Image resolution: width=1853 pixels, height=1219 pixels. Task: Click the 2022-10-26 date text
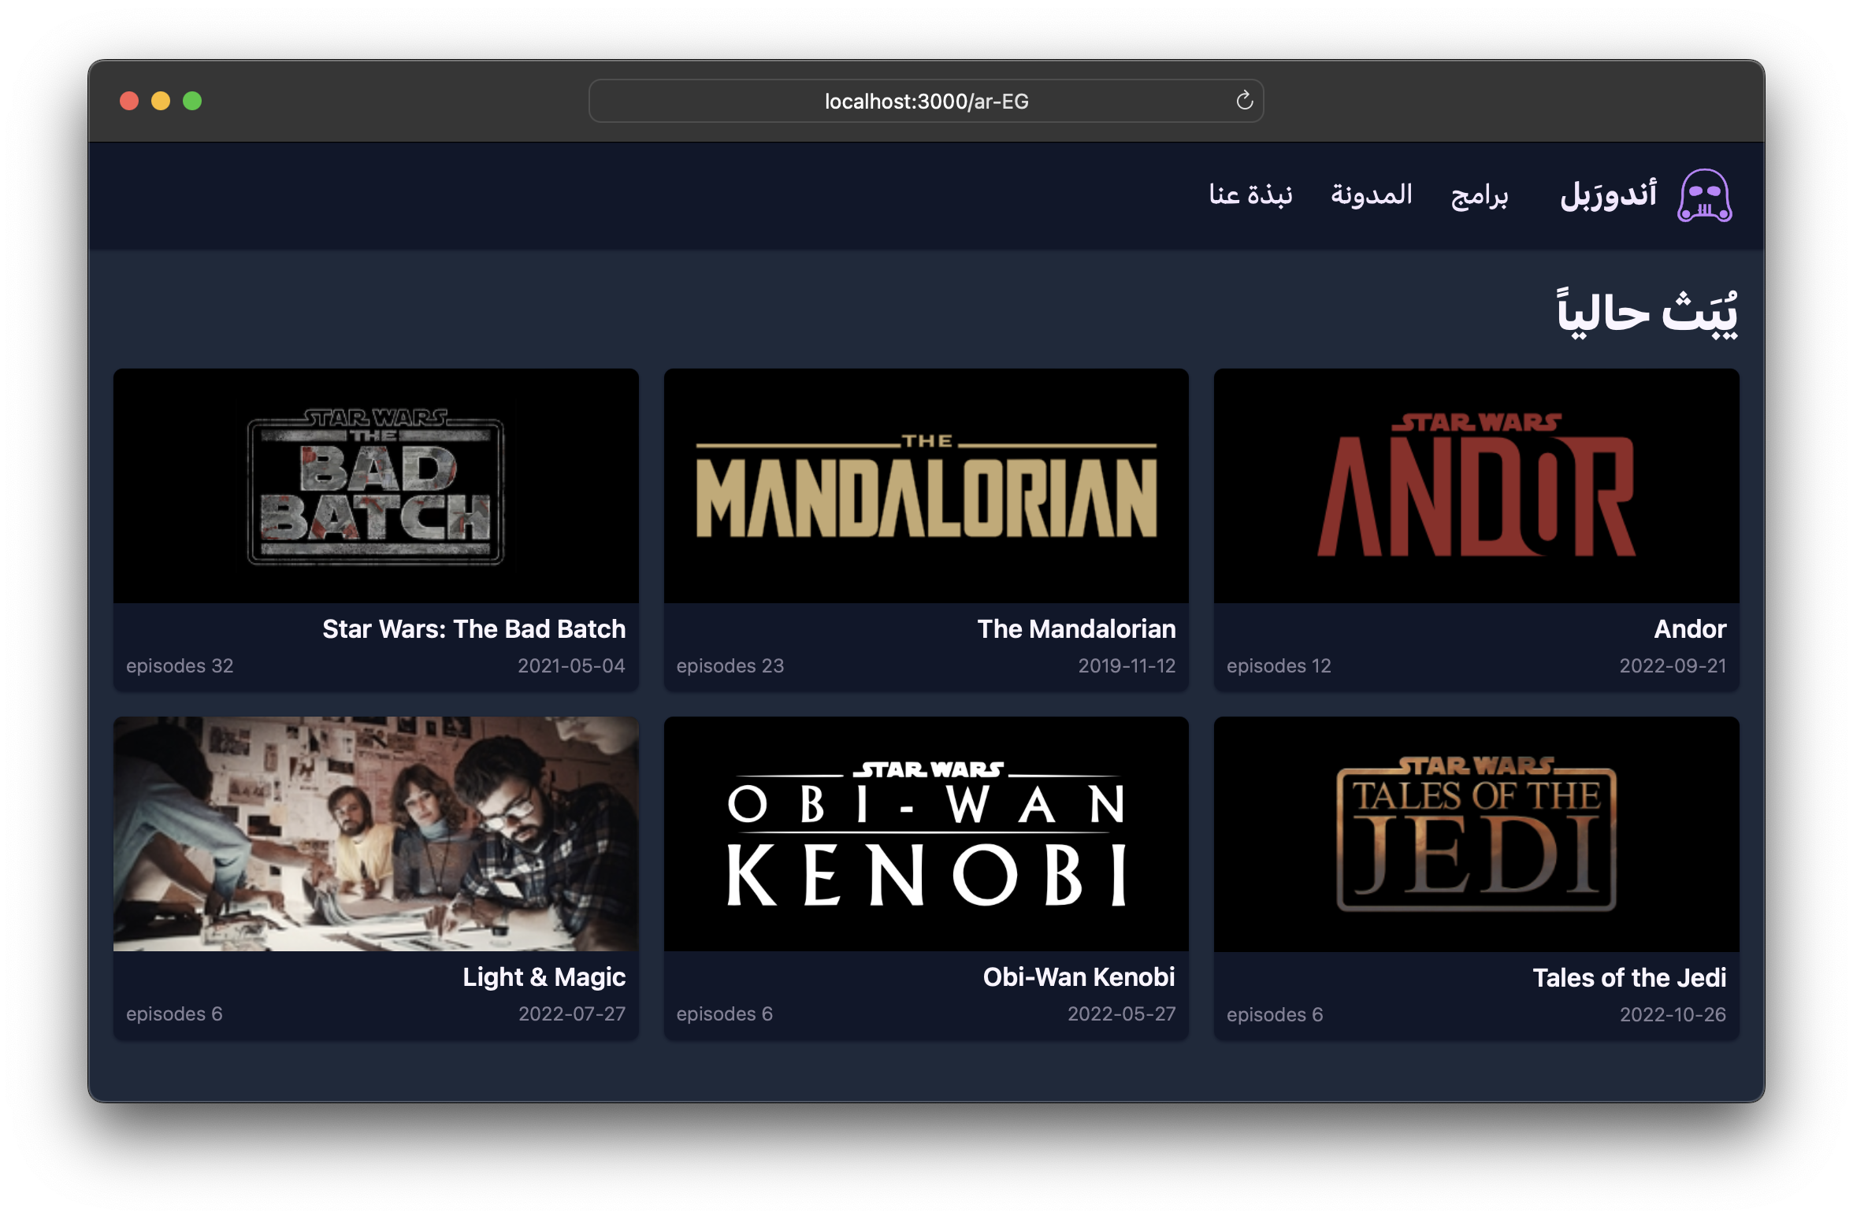point(1673,1015)
